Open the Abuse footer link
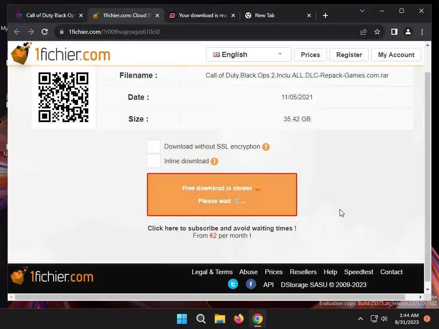Viewport: 439px width, 329px height. (x=248, y=272)
